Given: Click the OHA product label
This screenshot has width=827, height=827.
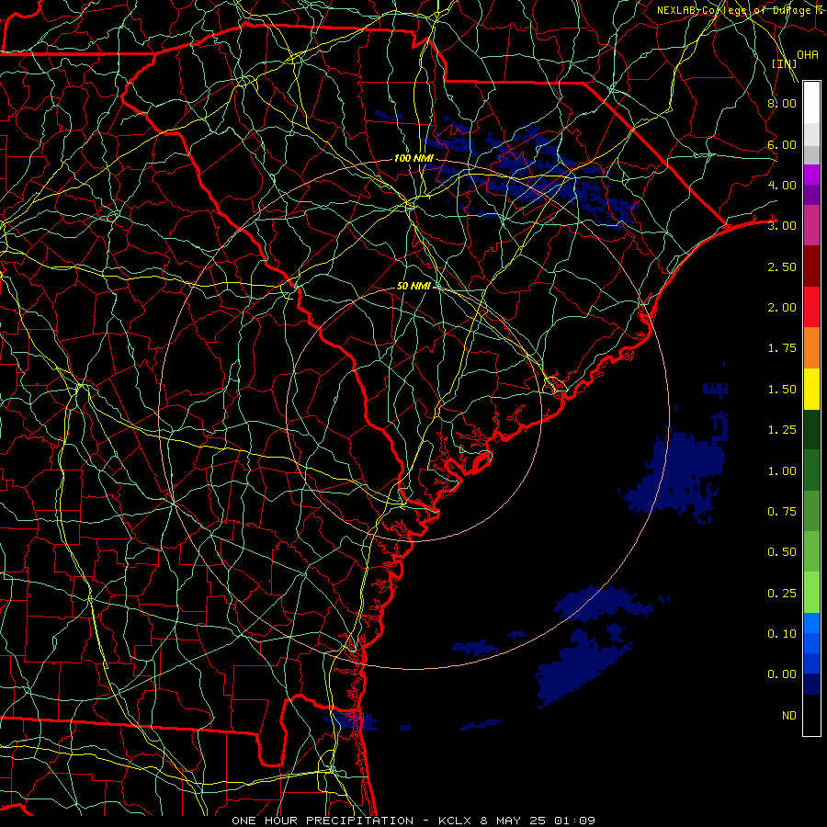Looking at the screenshot, I should [808, 55].
